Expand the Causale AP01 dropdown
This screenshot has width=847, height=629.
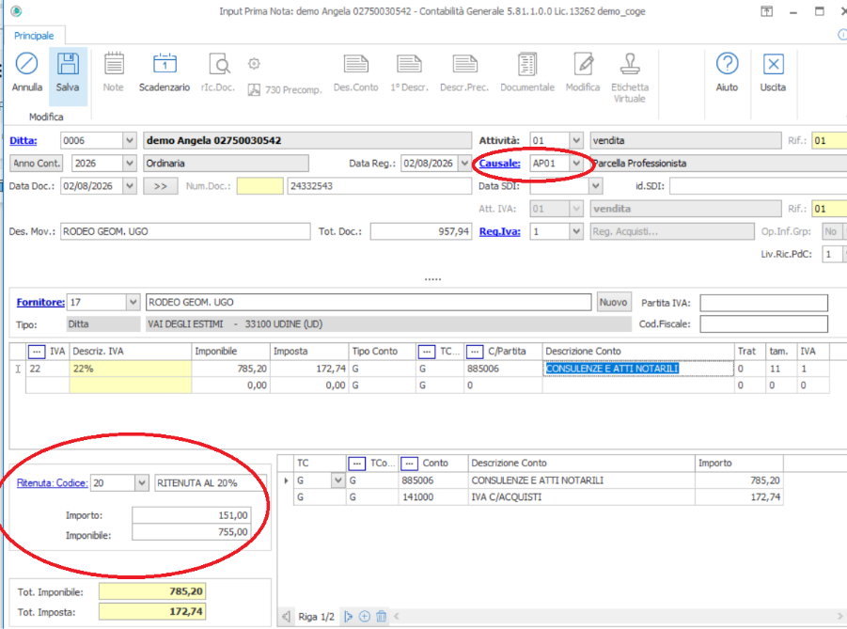coord(576,164)
